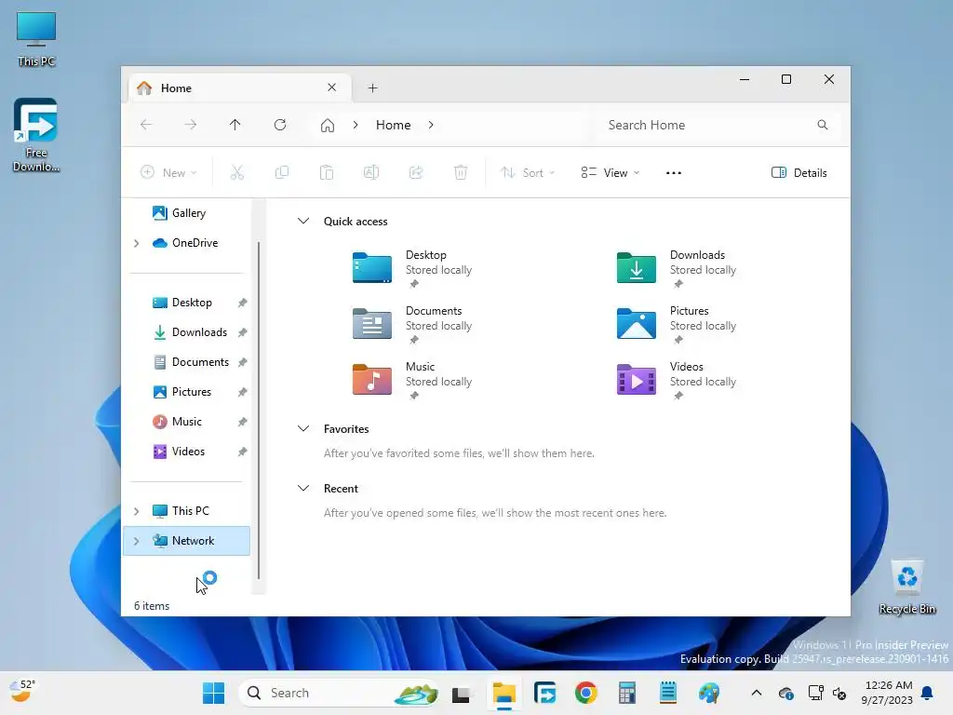Select Recycle Bin on desktop
This screenshot has height=715, width=953.
tap(906, 587)
